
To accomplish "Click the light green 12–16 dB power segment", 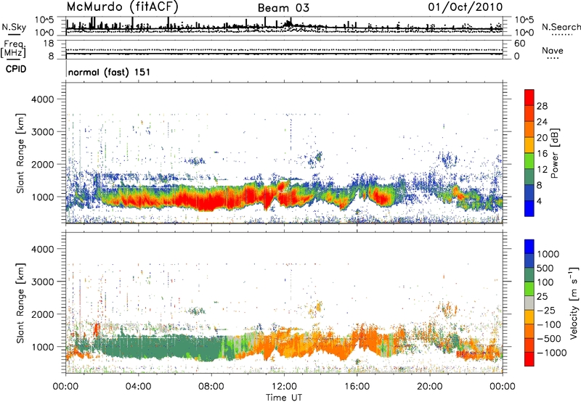I will tap(529, 161).
